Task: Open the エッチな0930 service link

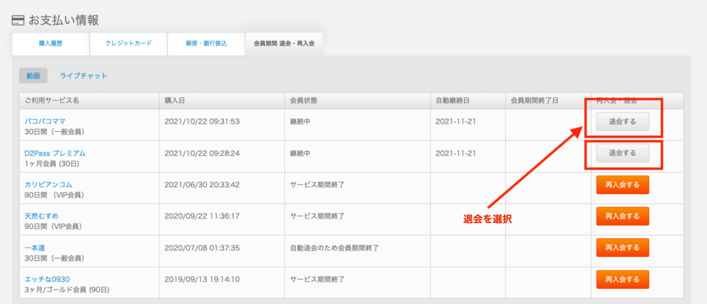Action: click(47, 279)
